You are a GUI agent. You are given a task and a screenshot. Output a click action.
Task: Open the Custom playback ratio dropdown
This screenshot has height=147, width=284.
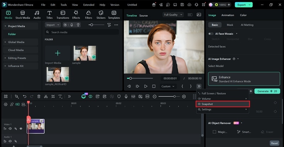click(168, 86)
